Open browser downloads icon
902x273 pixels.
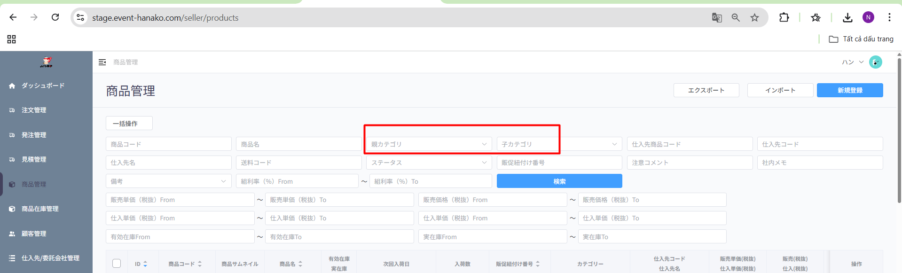tap(847, 18)
